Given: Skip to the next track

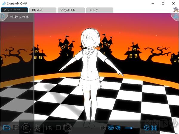Looking at the screenshot, I should point(103,128).
